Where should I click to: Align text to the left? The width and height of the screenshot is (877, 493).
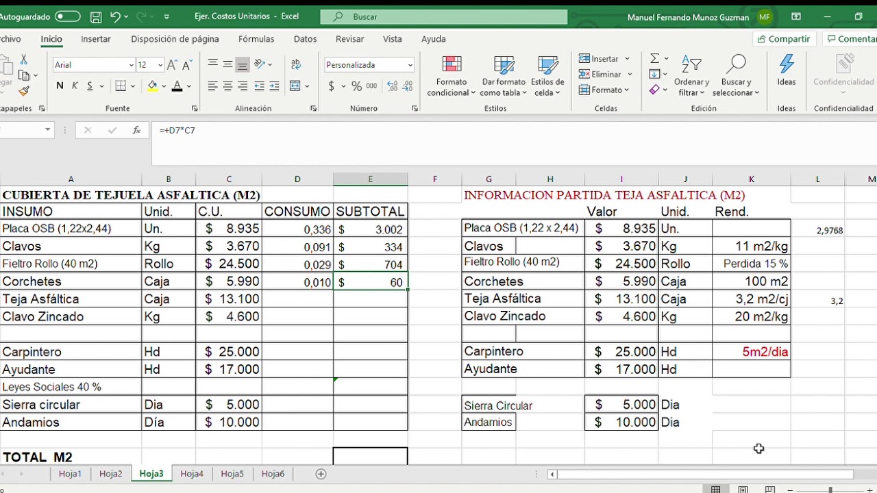pos(212,86)
